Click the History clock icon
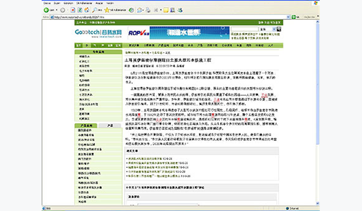This screenshot has width=362, height=211. (131, 10)
